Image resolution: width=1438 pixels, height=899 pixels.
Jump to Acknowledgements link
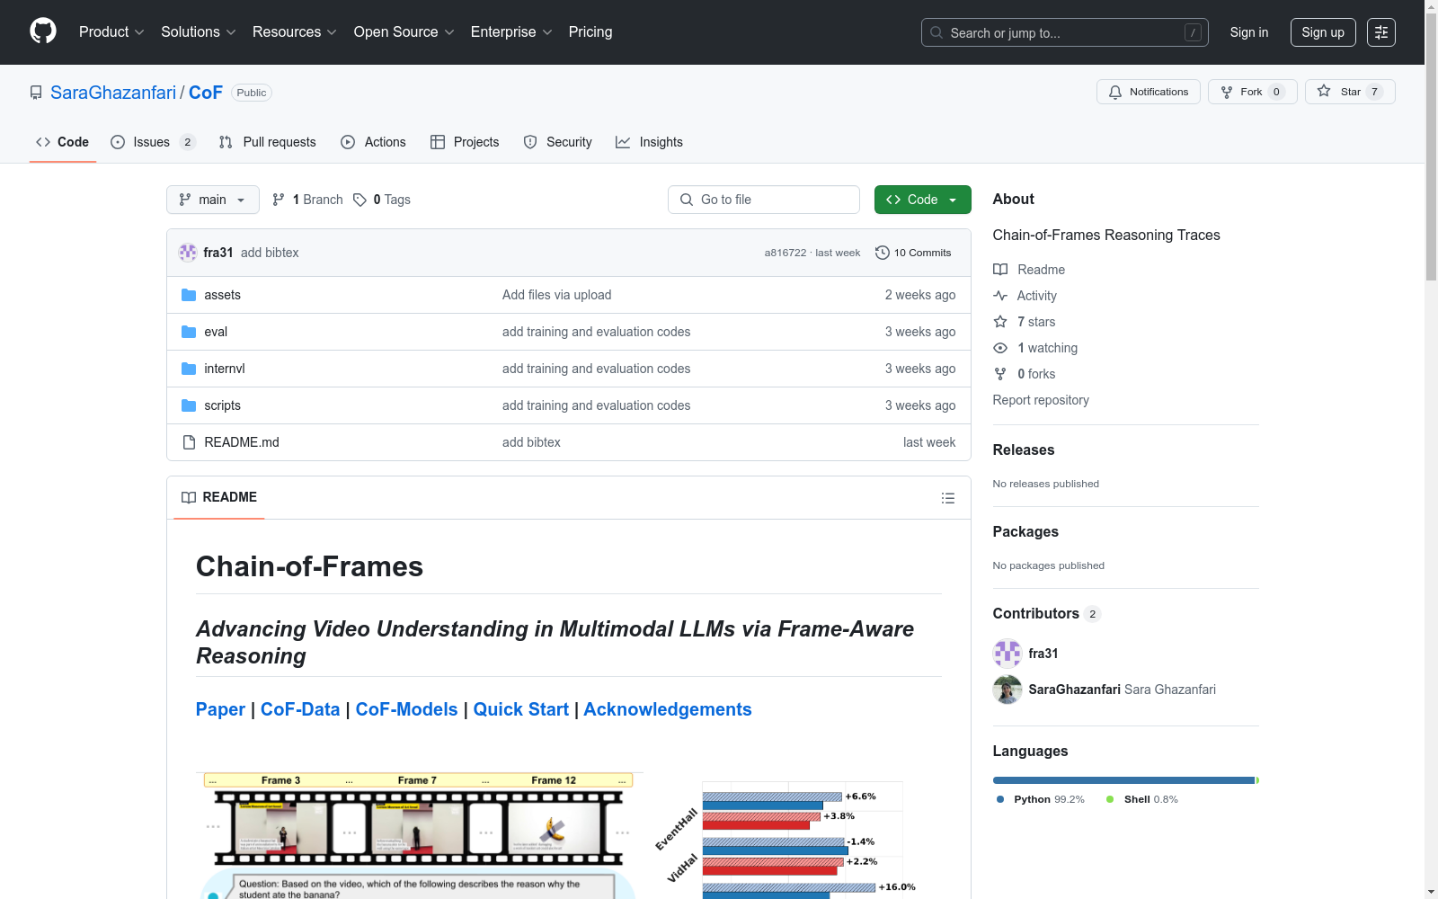point(668,709)
